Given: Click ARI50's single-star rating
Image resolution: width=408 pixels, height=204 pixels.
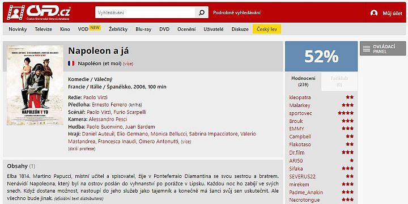Looking at the screenshot, I should [x=352, y=160].
